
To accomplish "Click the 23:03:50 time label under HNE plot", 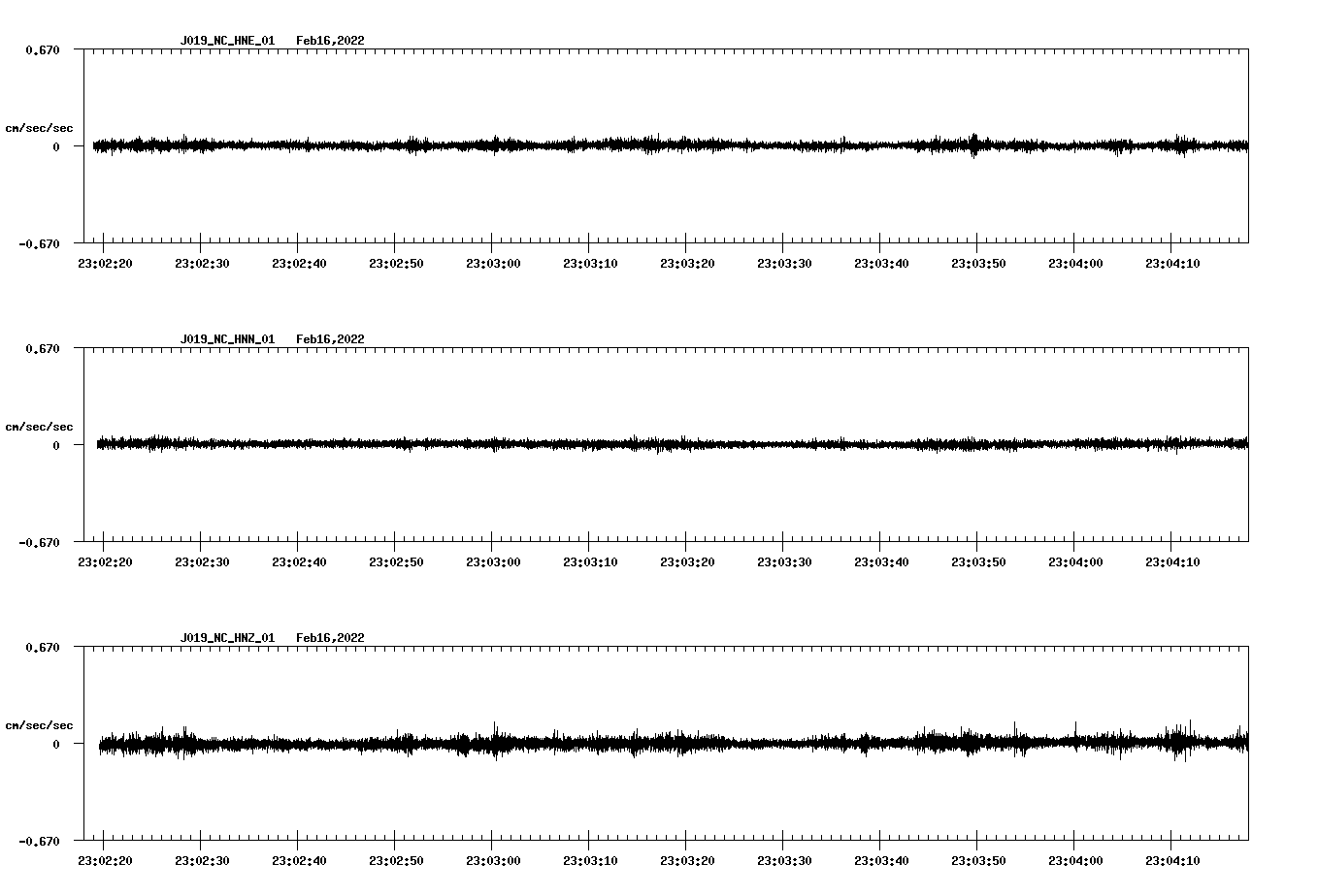I will (978, 263).
